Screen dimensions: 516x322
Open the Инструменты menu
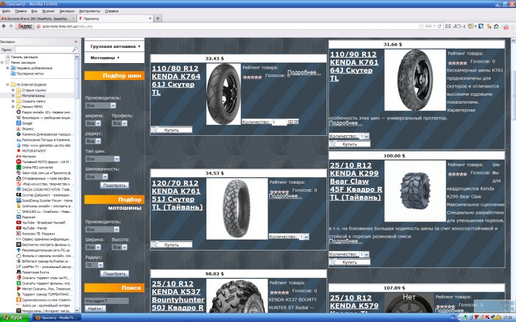click(90, 11)
